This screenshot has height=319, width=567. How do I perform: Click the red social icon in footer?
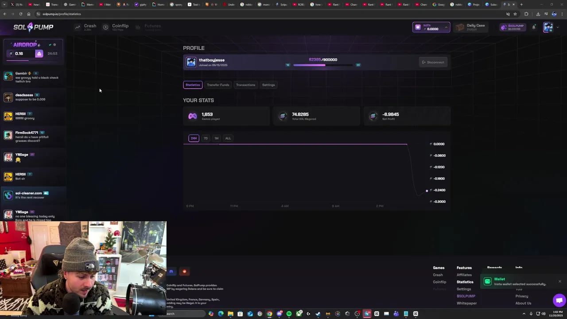(x=184, y=272)
